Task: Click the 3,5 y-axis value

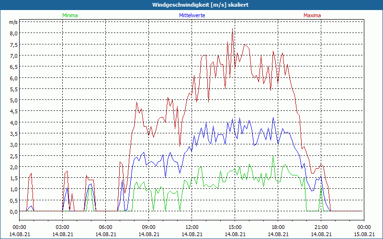Action: point(13,134)
